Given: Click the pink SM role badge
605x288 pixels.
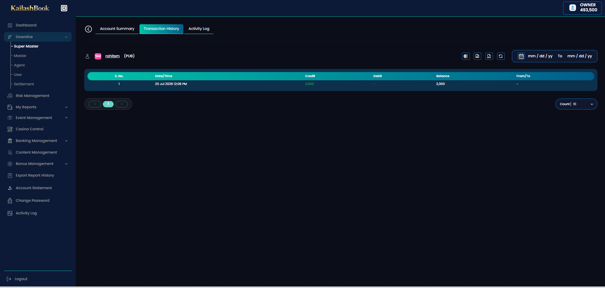Looking at the screenshot, I should click(x=98, y=56).
